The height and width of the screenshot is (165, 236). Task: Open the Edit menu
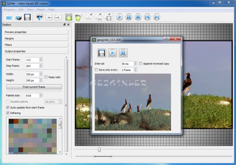21,9
